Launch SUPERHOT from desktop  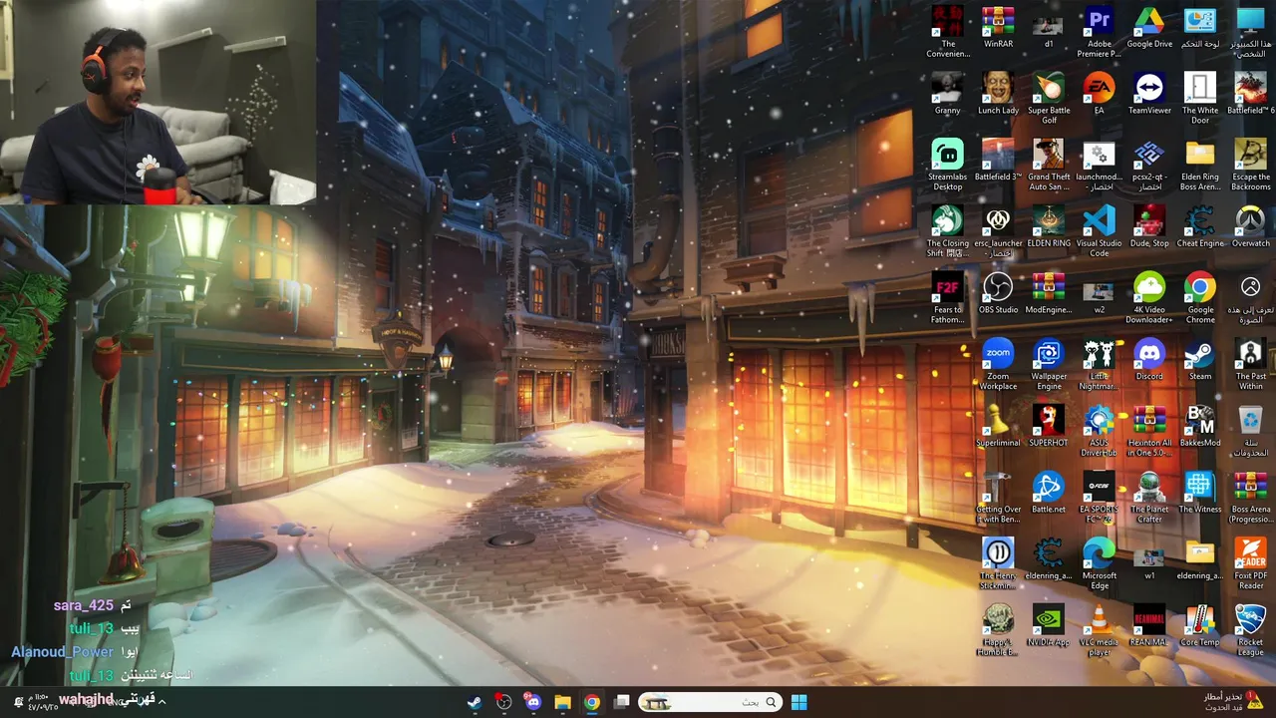[x=1049, y=427]
